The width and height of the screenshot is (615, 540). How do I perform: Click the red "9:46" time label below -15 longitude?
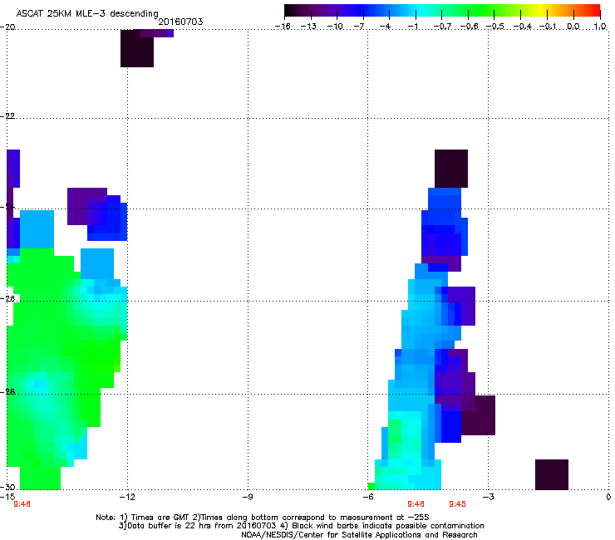pyautogui.click(x=22, y=504)
